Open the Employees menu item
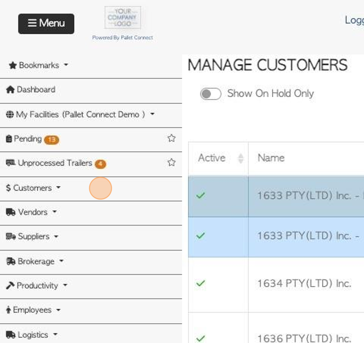The width and height of the screenshot is (364, 343). (x=33, y=310)
